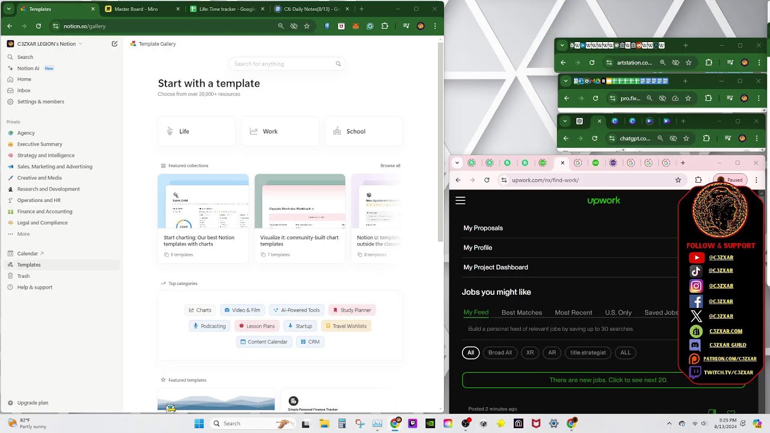Click the taskbar Search box
The width and height of the screenshot is (770, 433).
point(253,423)
